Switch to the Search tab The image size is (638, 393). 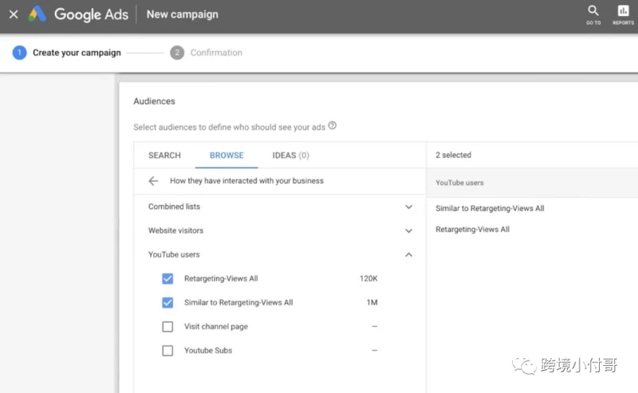(164, 155)
